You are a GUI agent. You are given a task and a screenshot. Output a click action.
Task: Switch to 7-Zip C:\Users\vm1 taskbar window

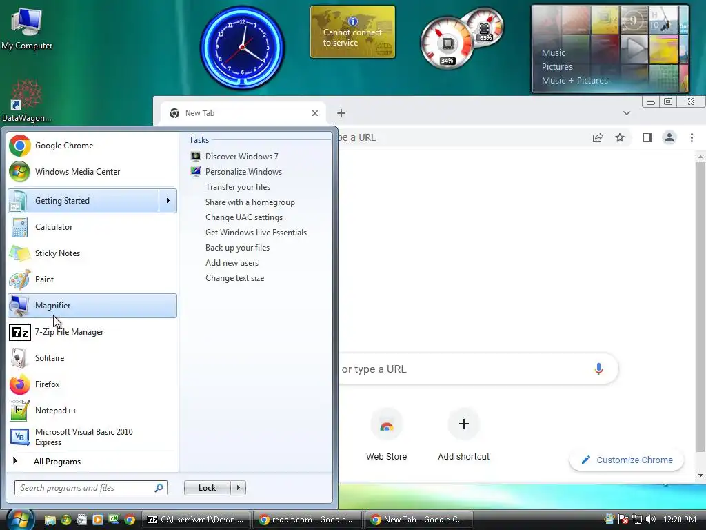click(196, 520)
